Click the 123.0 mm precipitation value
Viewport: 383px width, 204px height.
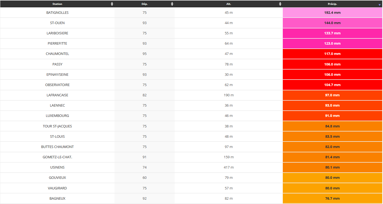click(x=332, y=44)
